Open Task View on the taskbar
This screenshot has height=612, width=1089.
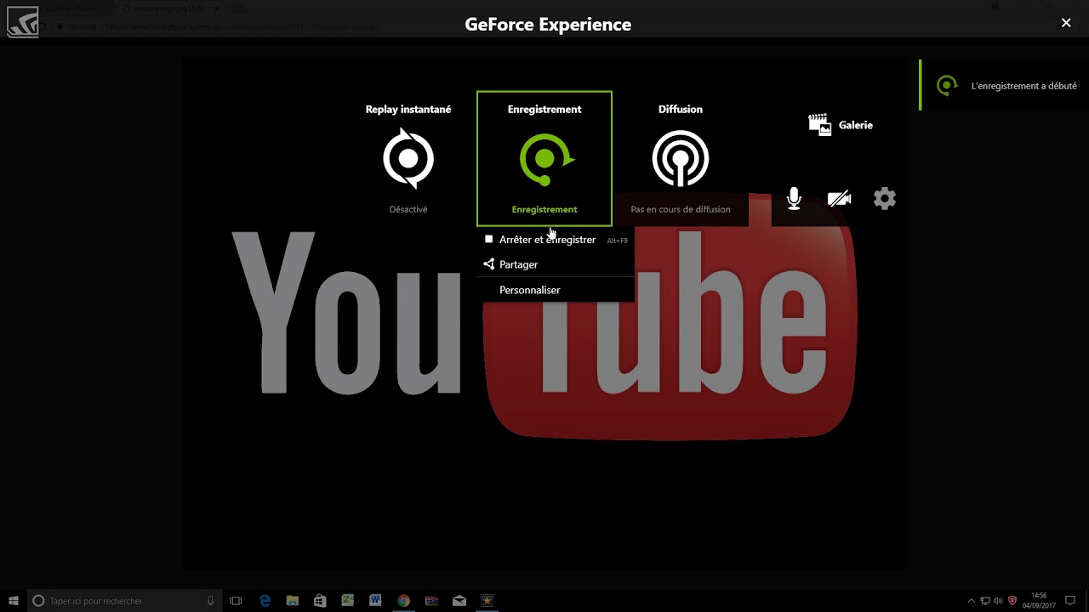(x=237, y=601)
